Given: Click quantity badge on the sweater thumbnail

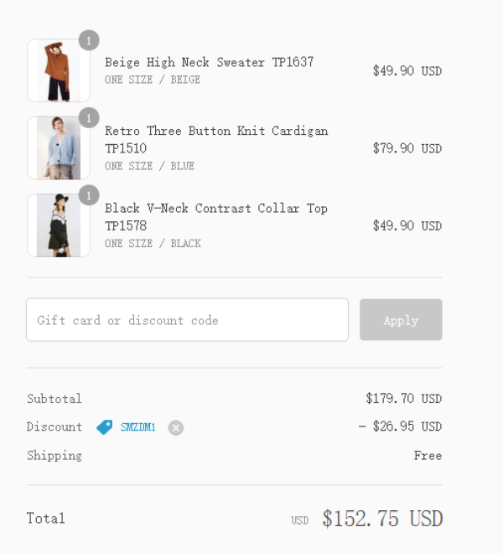Looking at the screenshot, I should [89, 40].
